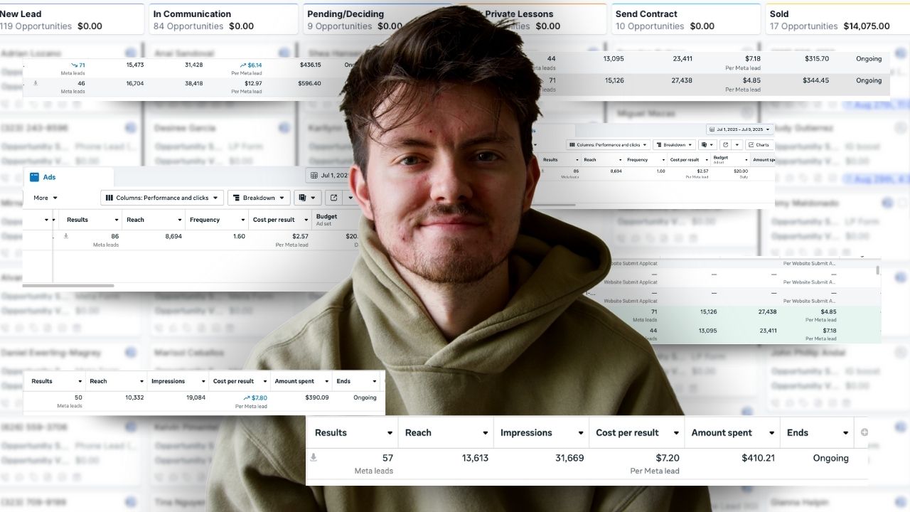Click the horizontal scrollbar in the Ads-tab panel
The height and width of the screenshot is (512, 910).
click(68, 286)
